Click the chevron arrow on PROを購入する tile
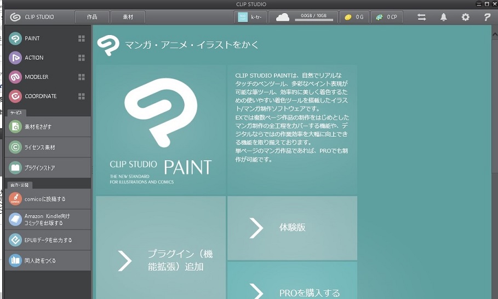 point(256,291)
